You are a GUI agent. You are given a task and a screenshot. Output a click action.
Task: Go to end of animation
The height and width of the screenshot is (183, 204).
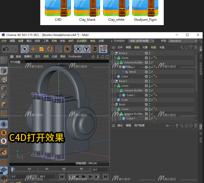click(106, 177)
